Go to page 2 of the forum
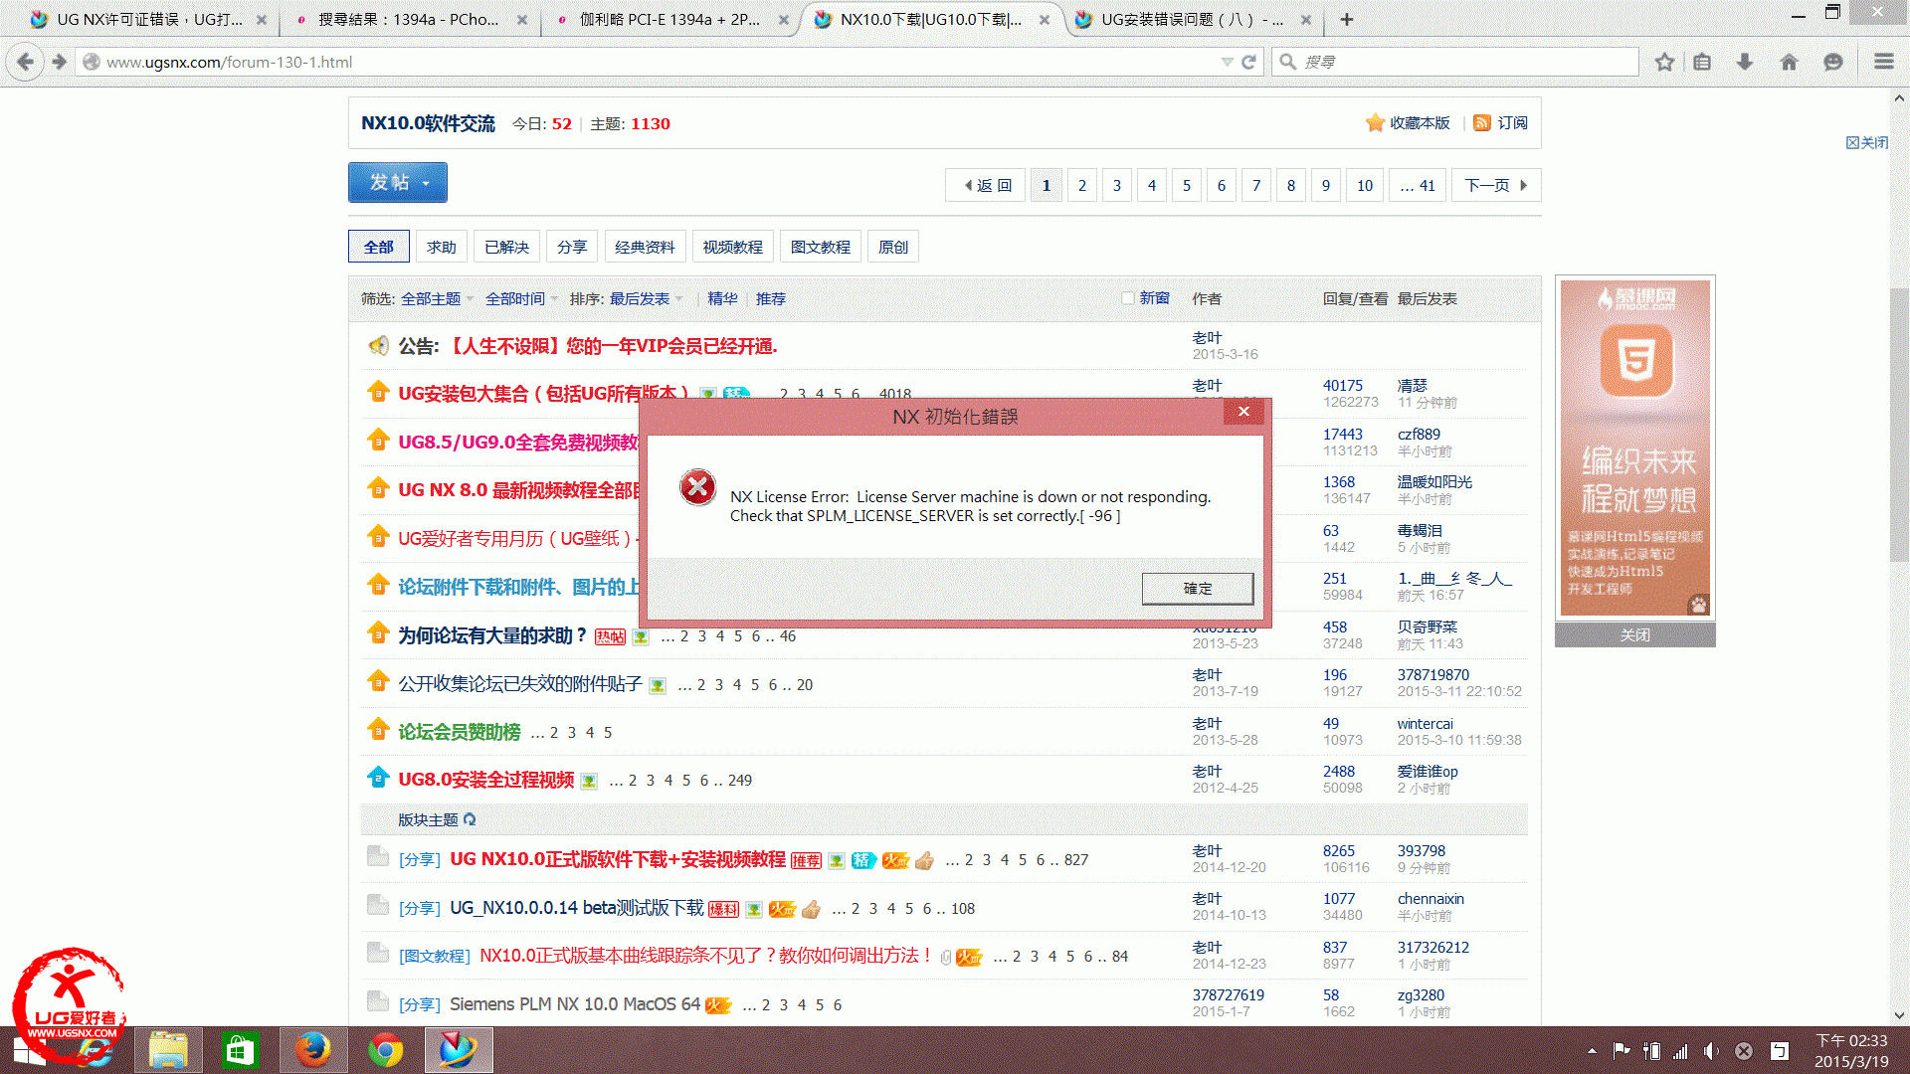This screenshot has height=1074, width=1910. point(1082,185)
